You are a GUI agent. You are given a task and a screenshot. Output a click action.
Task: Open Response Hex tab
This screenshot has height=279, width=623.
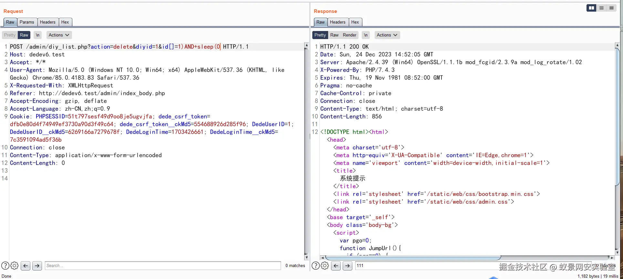tap(355, 22)
